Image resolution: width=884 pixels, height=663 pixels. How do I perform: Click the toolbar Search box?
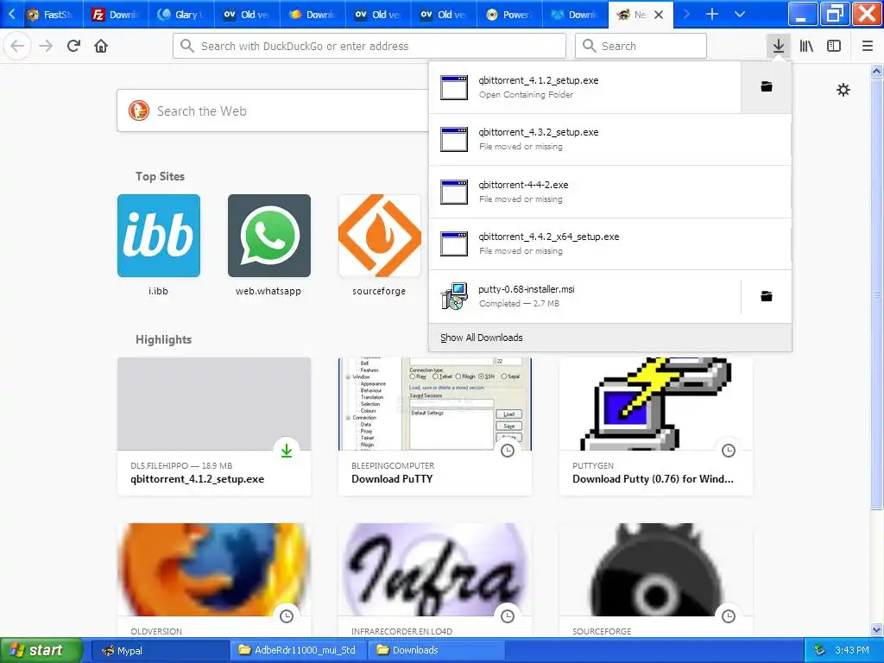click(641, 46)
